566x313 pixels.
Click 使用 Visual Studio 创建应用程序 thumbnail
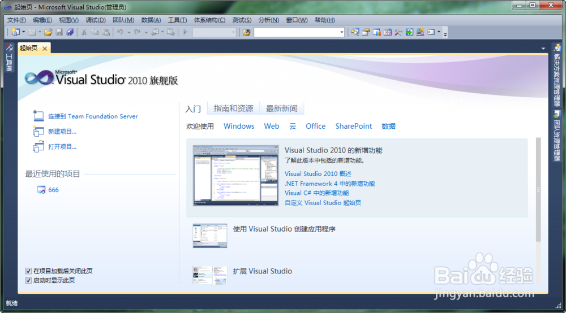(x=210, y=236)
